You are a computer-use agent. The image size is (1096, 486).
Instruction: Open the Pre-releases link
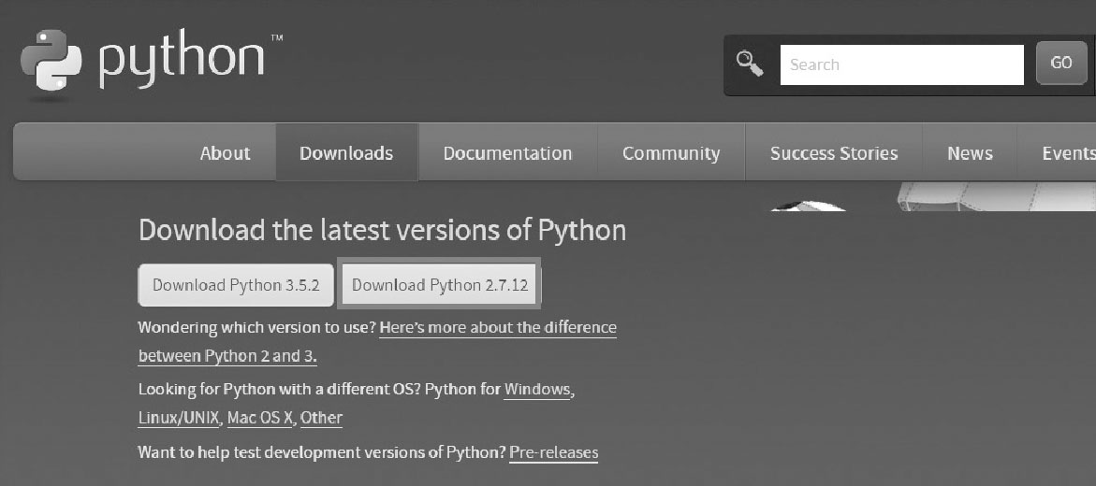(x=553, y=452)
